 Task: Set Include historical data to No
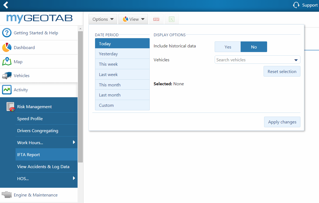pos(254,47)
